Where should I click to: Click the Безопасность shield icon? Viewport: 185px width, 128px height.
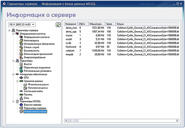click(21, 51)
